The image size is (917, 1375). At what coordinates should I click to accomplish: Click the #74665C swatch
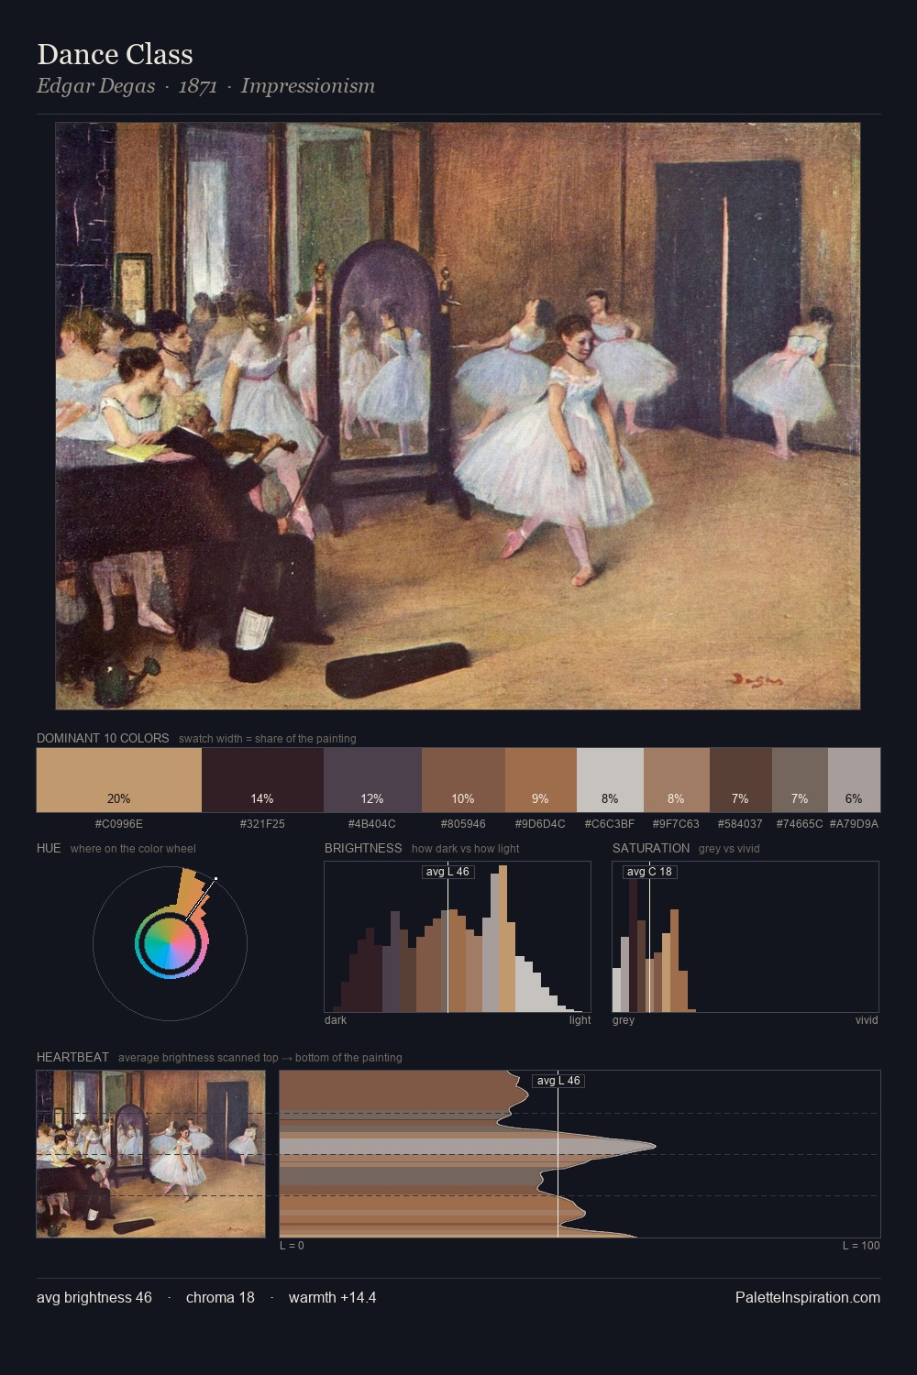[800, 780]
